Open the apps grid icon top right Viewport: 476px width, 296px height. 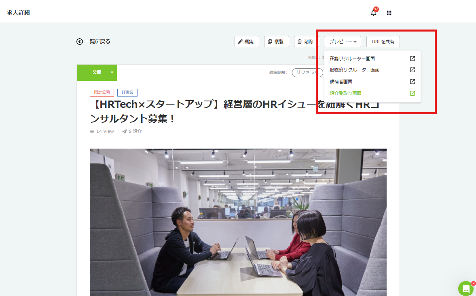click(389, 13)
